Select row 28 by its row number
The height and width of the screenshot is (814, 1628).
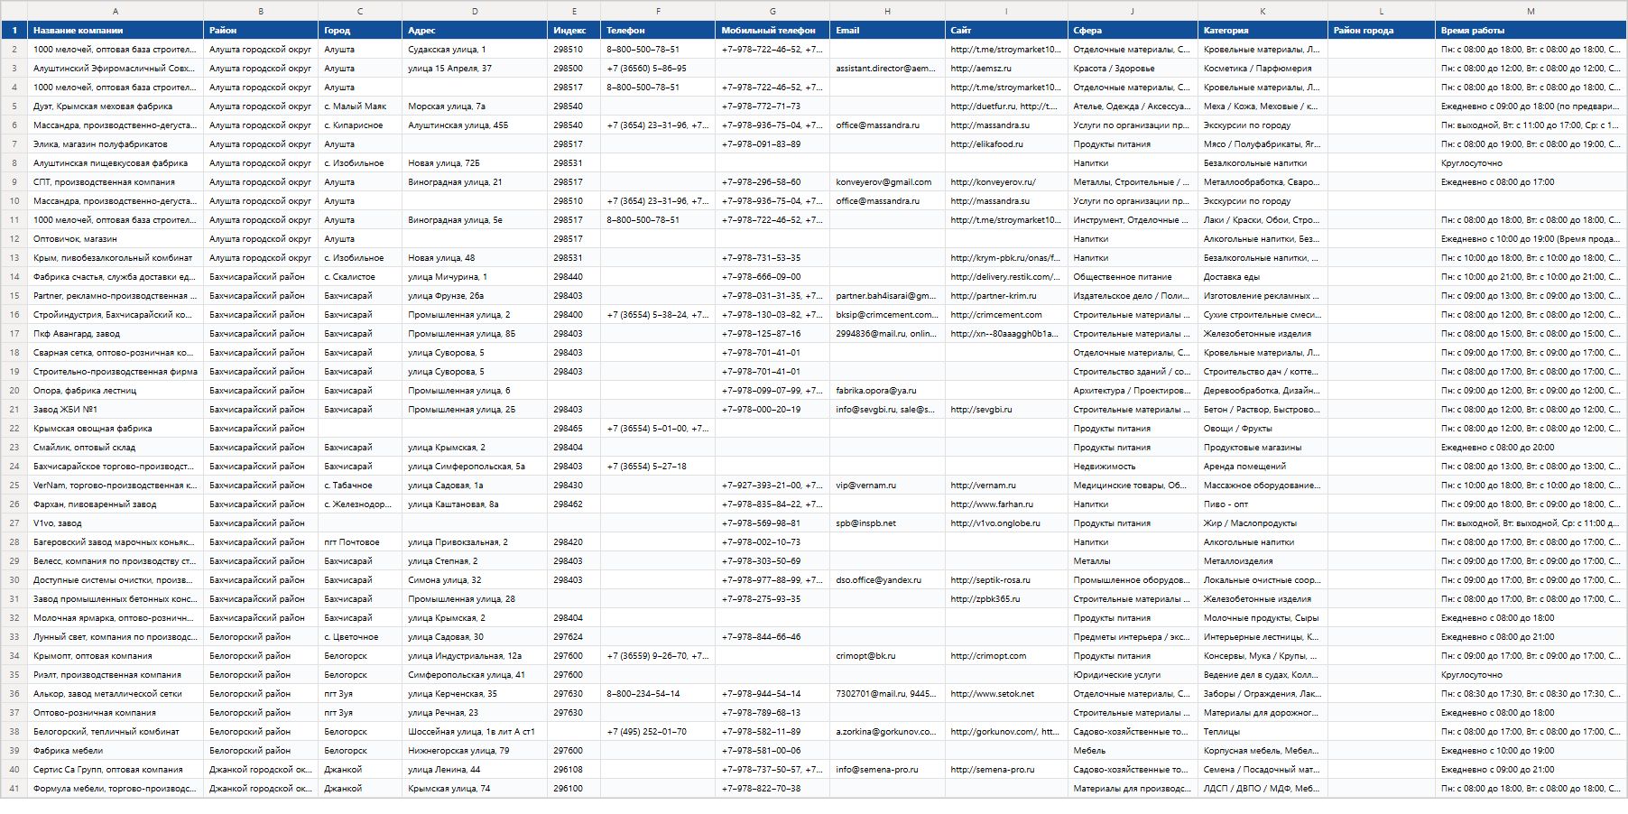tap(14, 542)
